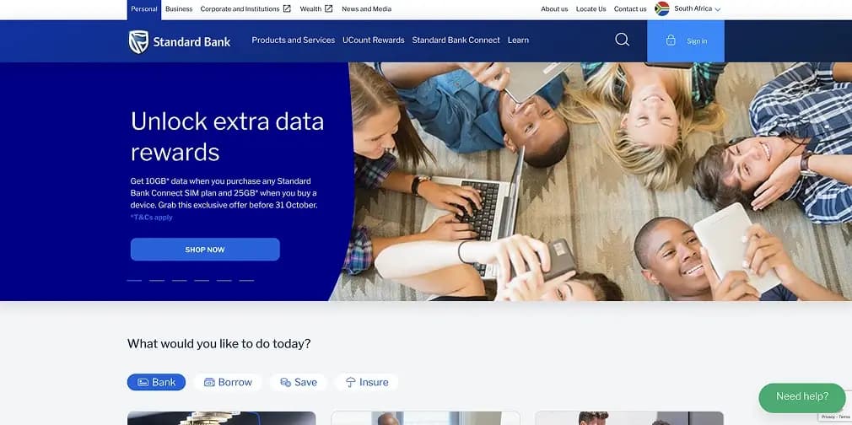852x425 pixels.
Task: Expand the South Africa country chevron
Action: click(717, 10)
